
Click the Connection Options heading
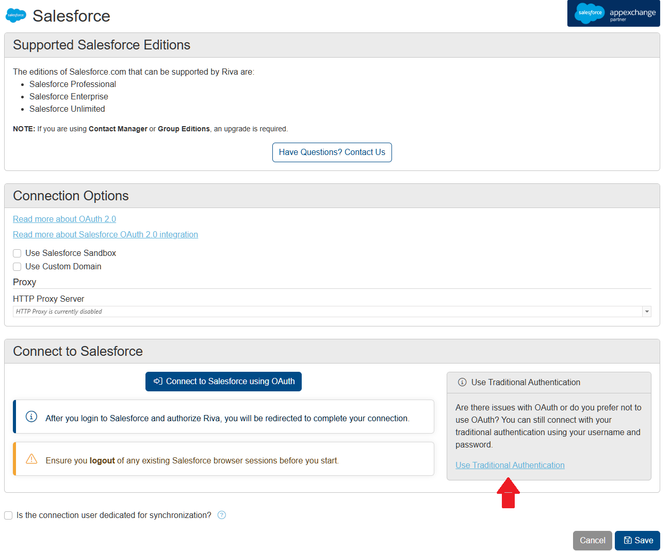[x=71, y=196]
